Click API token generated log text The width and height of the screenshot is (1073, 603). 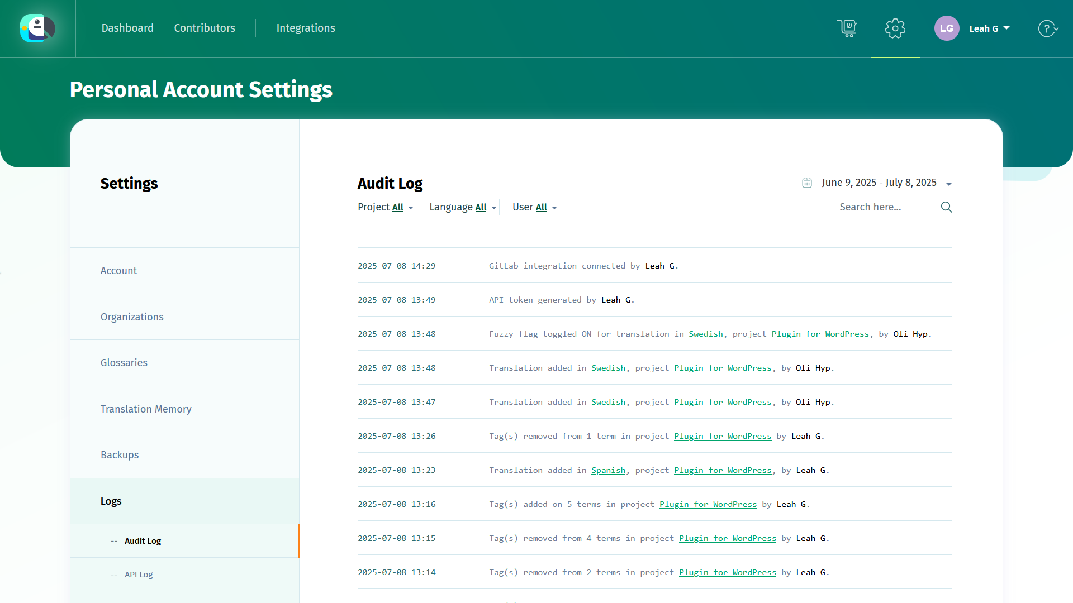(x=562, y=300)
